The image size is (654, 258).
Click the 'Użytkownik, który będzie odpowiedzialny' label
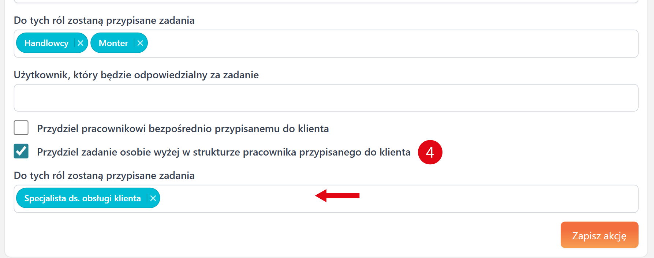[x=136, y=75]
